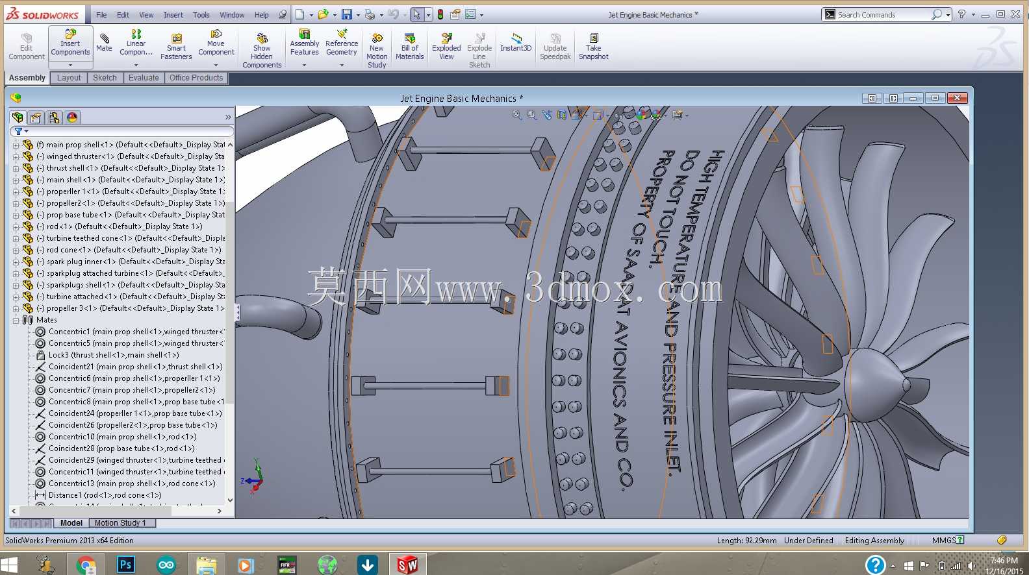Image resolution: width=1029 pixels, height=575 pixels.
Task: Click the Smart Fasteners tool
Action: 176,47
